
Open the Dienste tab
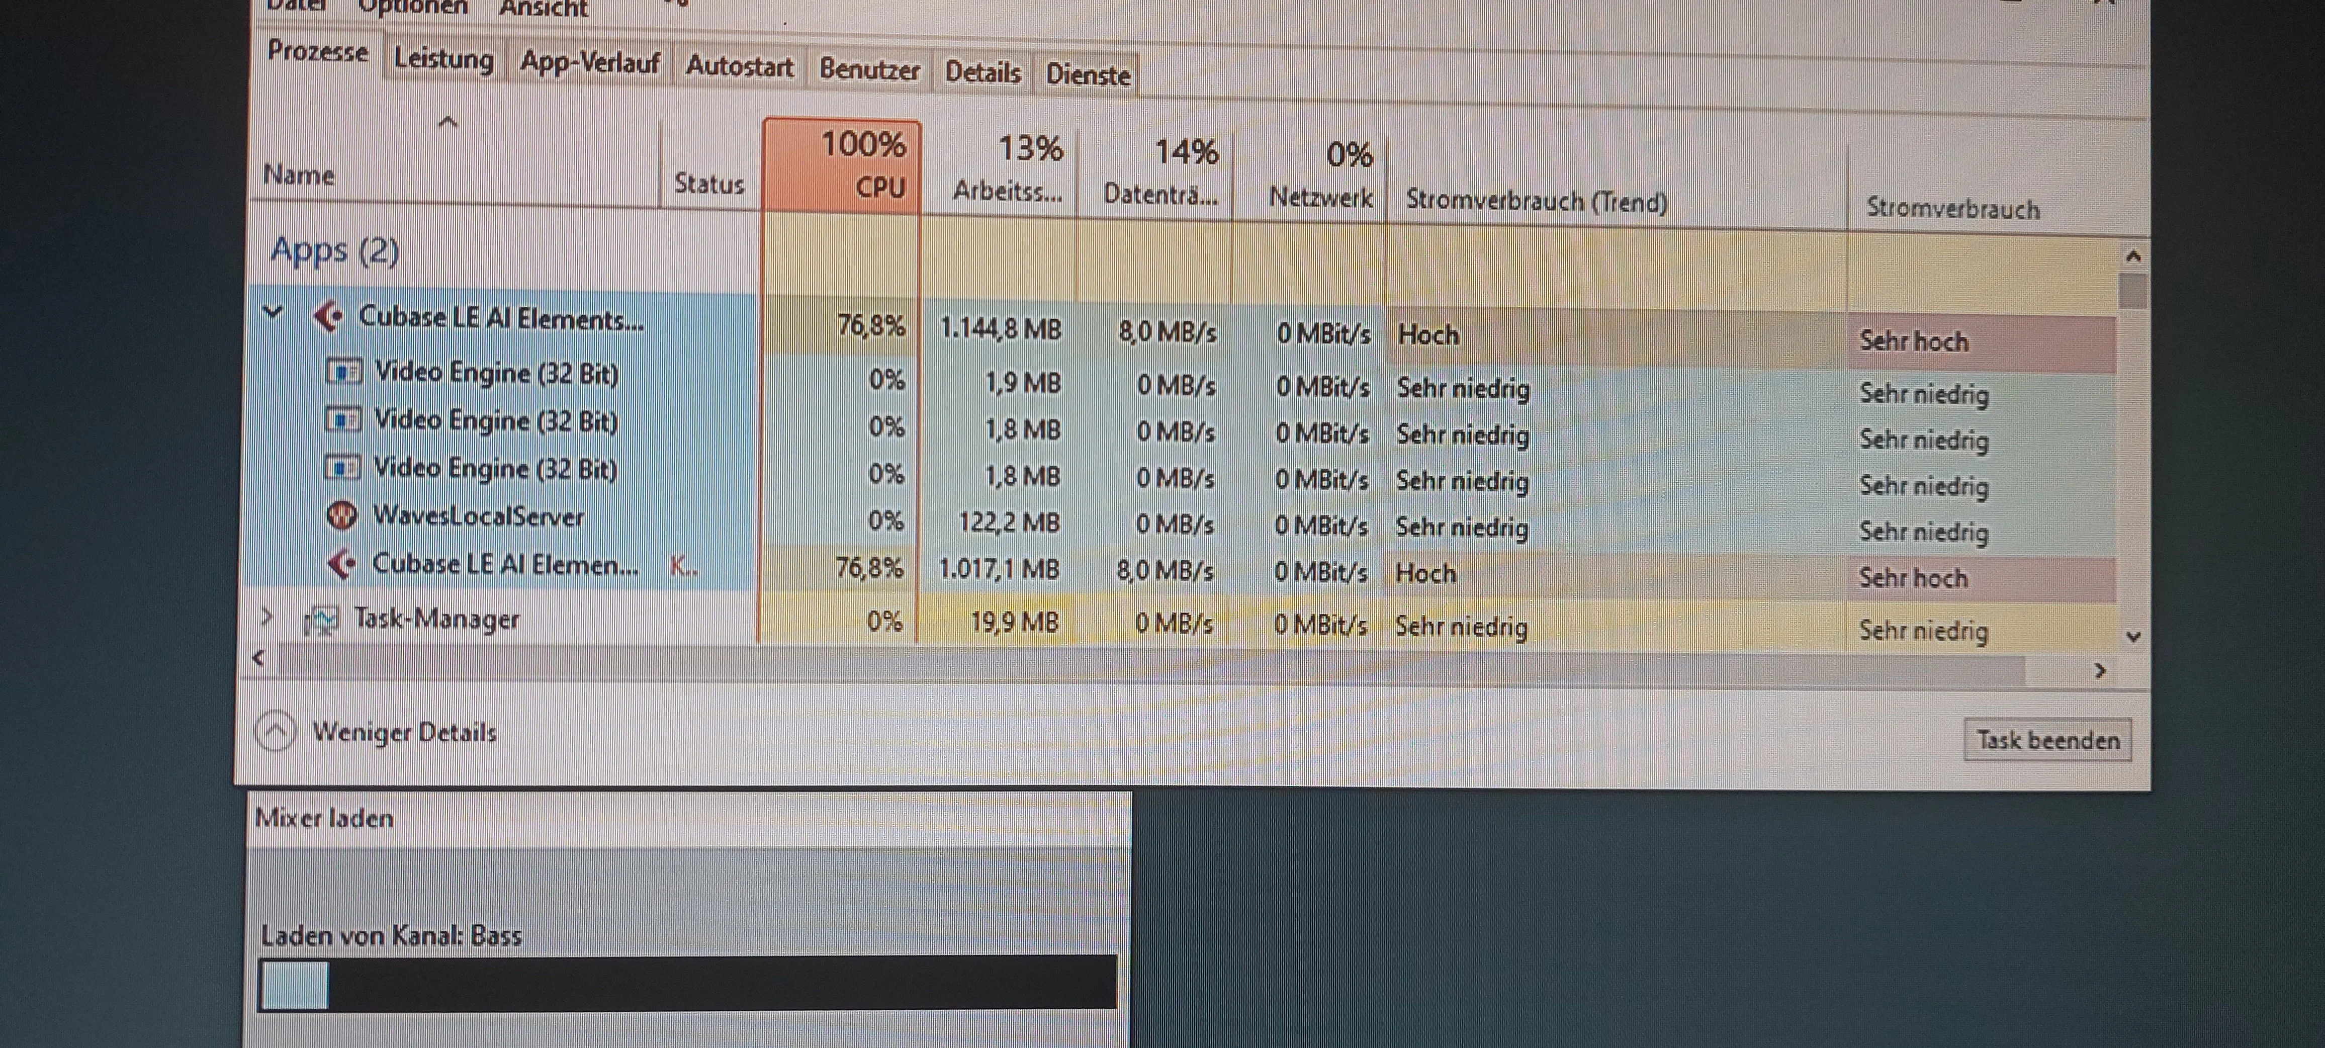(x=1088, y=75)
